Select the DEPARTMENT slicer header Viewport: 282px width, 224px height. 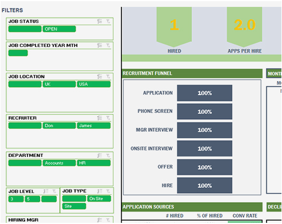tap(26, 155)
